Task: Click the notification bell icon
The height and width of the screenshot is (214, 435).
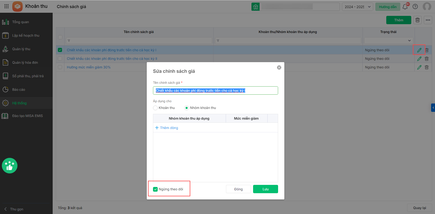Action: coord(405,7)
